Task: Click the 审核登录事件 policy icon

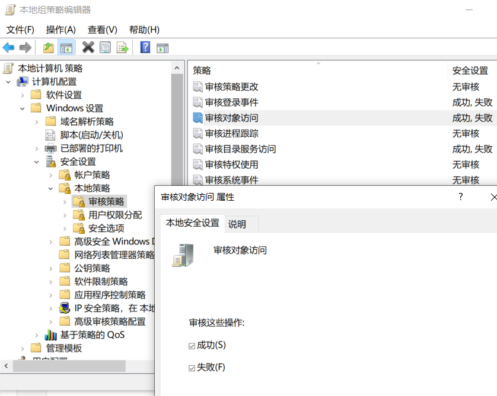Action: tap(197, 102)
